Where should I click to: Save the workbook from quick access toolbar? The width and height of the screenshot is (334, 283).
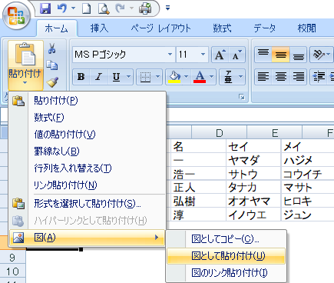45,8
